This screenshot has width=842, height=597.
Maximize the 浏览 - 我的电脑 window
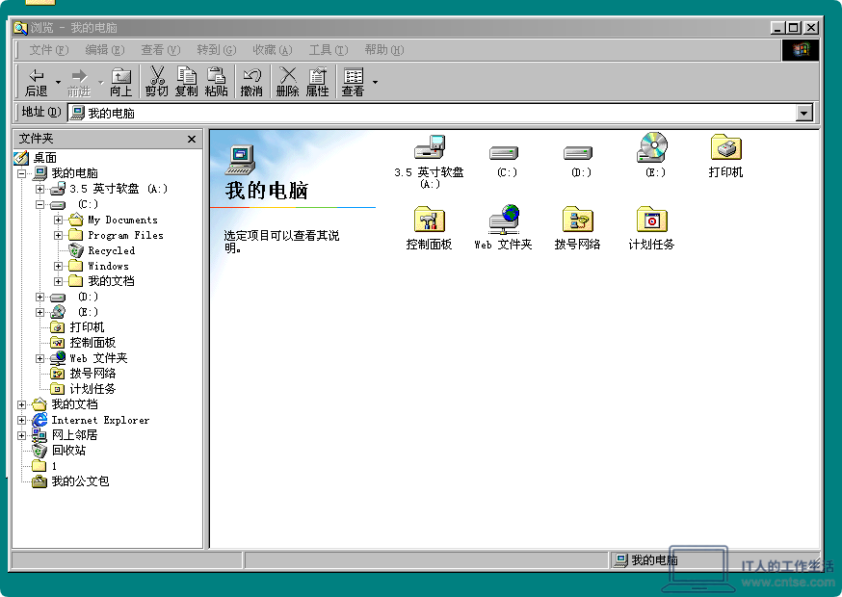(793, 27)
